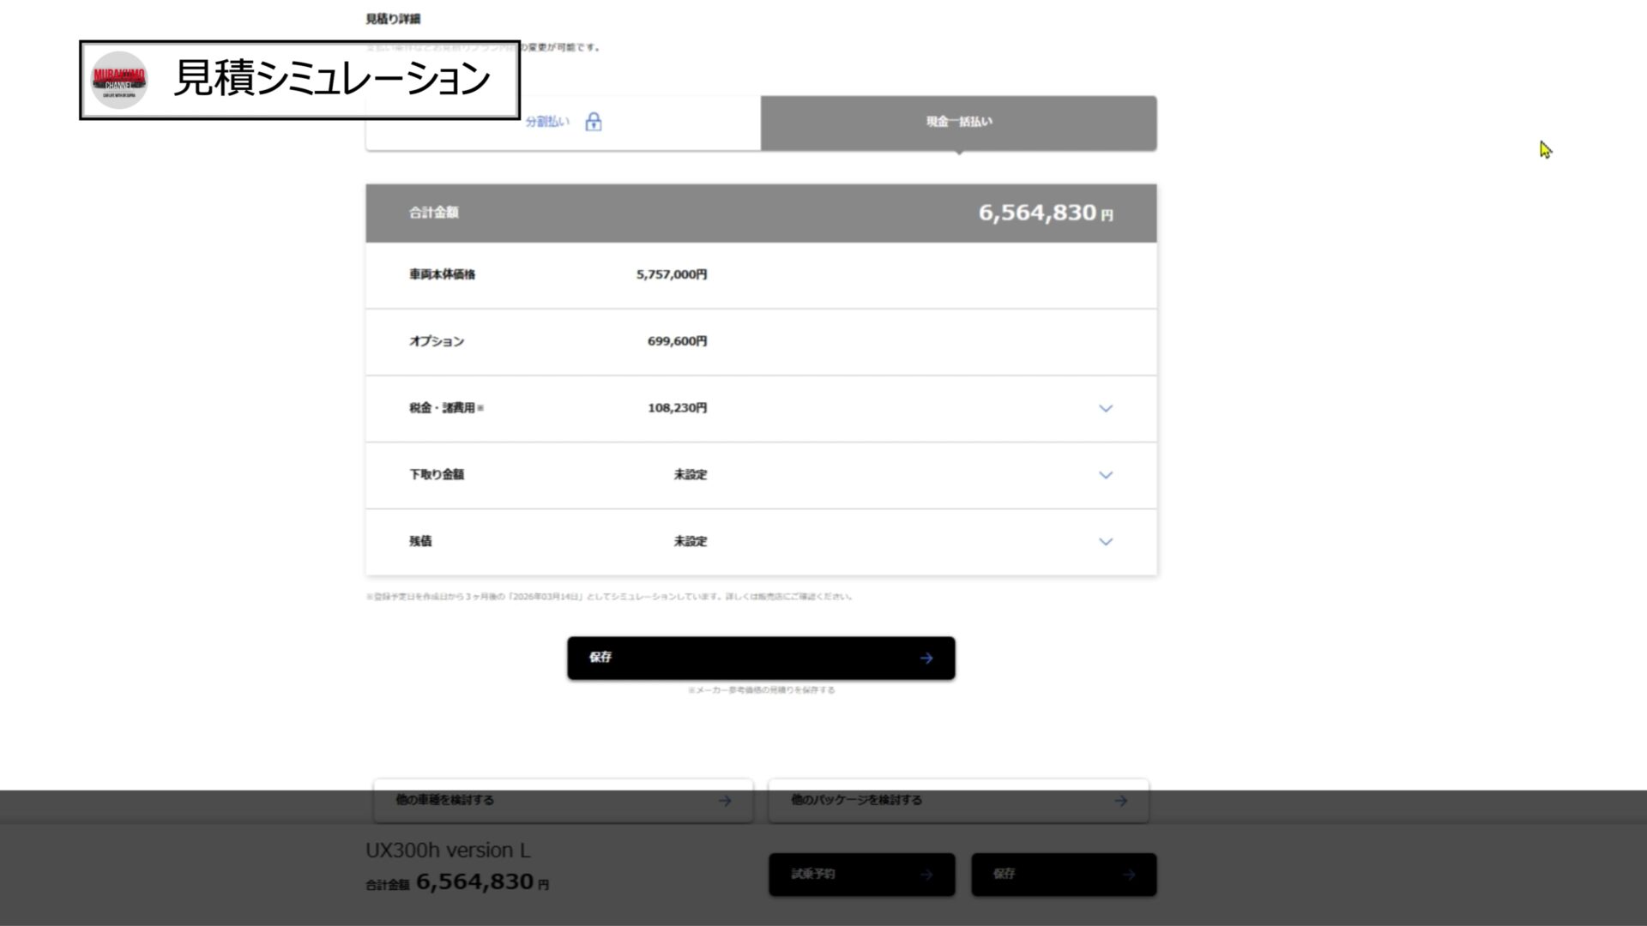Click the arrow icon on the bottom bar 保存 button
The image size is (1647, 926).
[x=1129, y=875]
